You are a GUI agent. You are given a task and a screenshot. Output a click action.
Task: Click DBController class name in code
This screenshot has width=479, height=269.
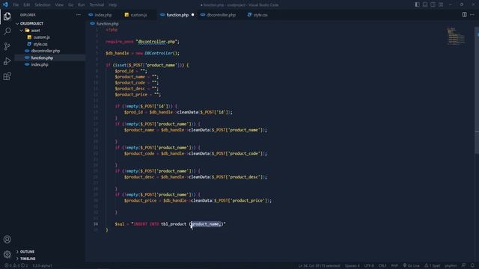point(158,53)
